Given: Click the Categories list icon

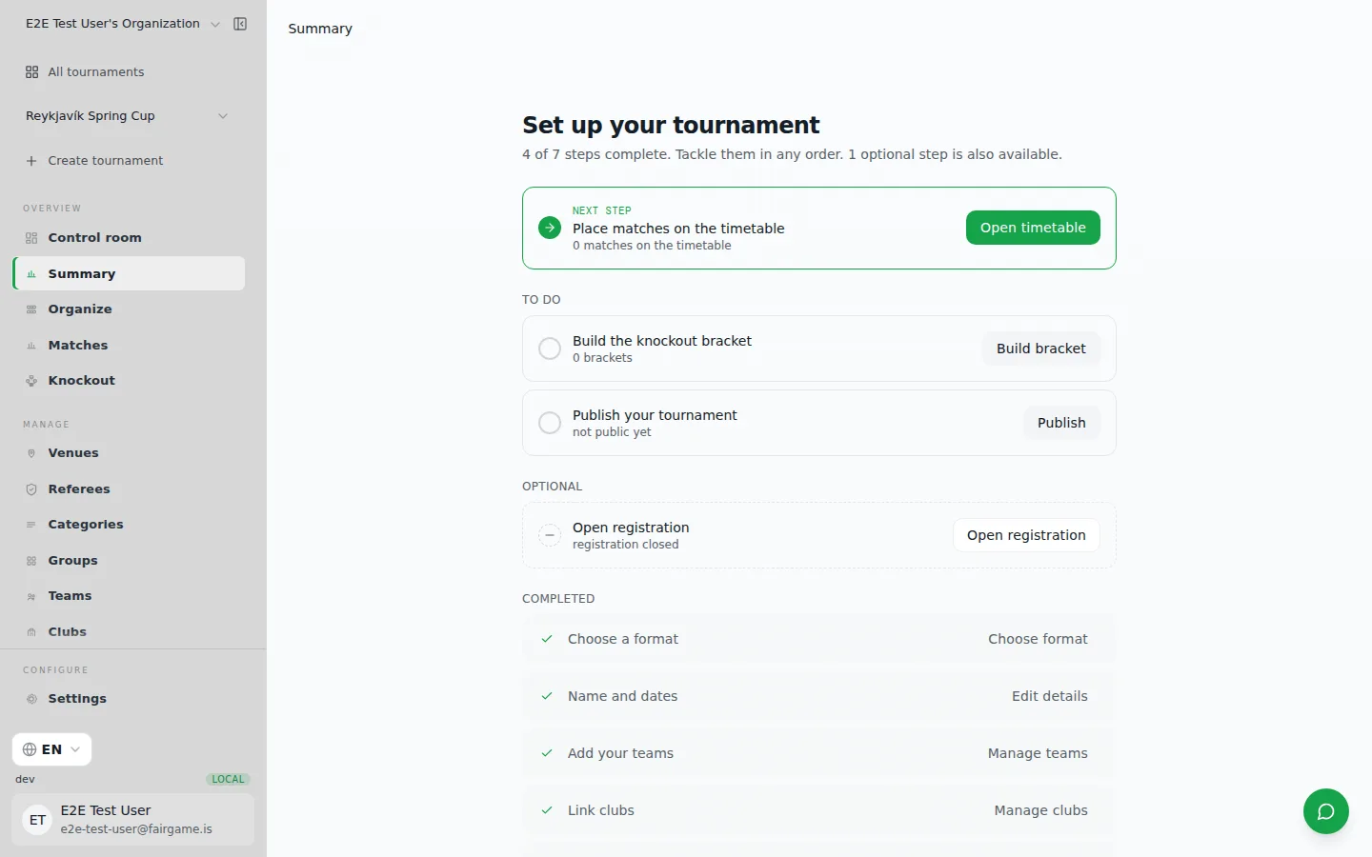Looking at the screenshot, I should [x=31, y=525].
